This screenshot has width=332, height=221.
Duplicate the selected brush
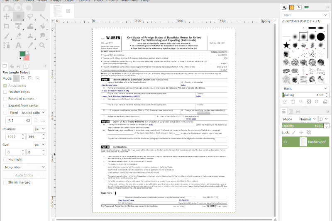point(301,102)
